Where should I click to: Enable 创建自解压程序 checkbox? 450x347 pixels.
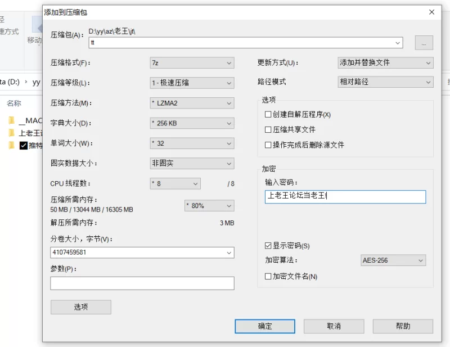[268, 115]
